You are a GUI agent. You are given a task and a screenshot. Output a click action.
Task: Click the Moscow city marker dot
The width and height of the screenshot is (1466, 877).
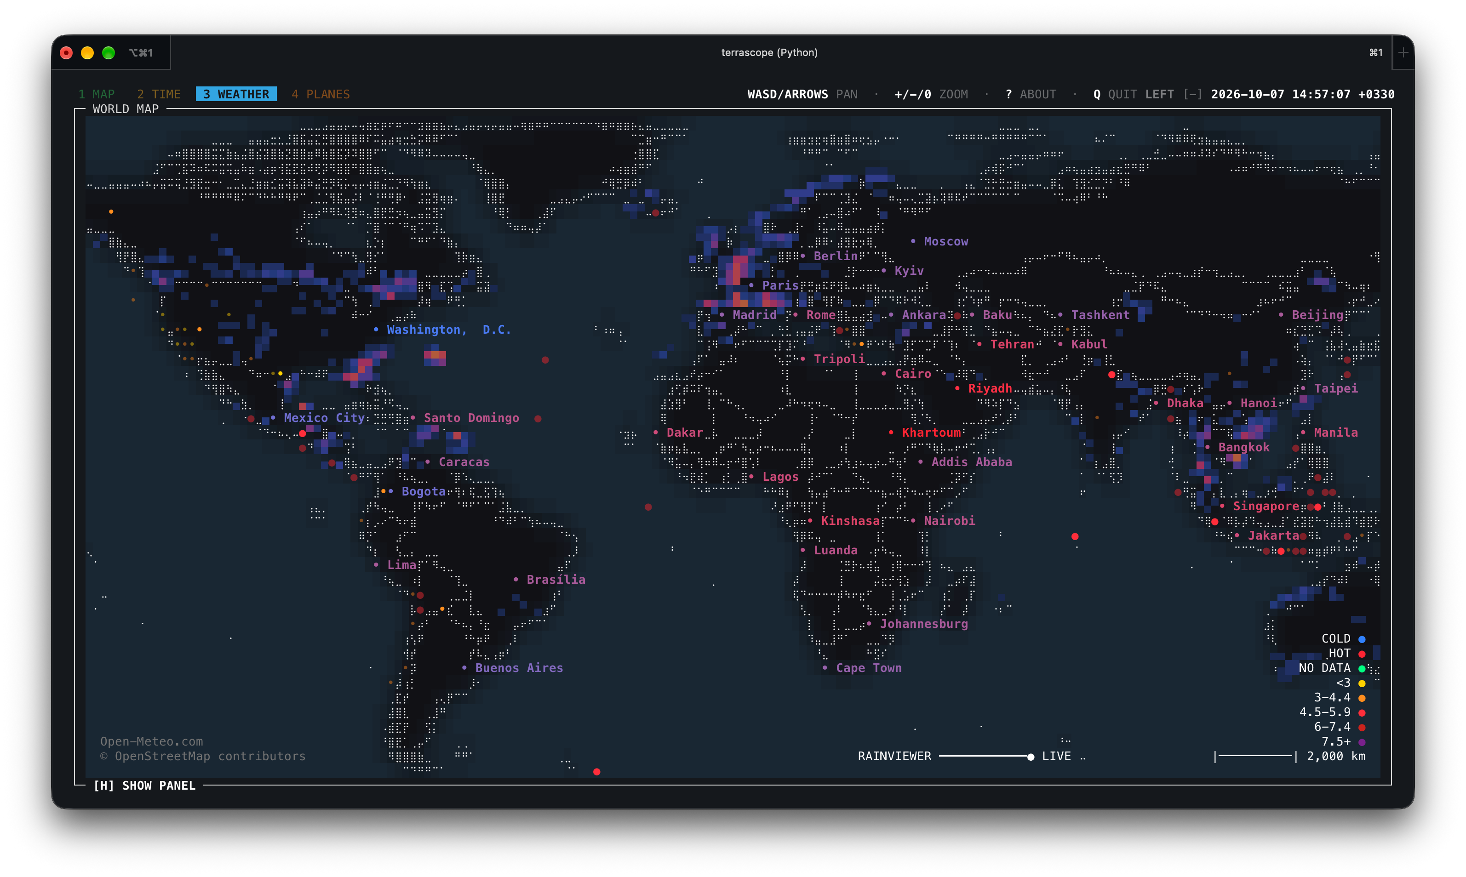click(913, 241)
